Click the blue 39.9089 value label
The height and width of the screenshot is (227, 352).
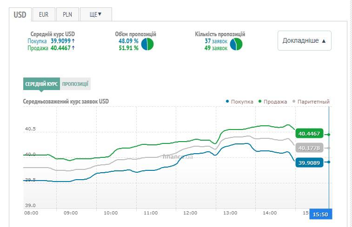[x=309, y=162]
